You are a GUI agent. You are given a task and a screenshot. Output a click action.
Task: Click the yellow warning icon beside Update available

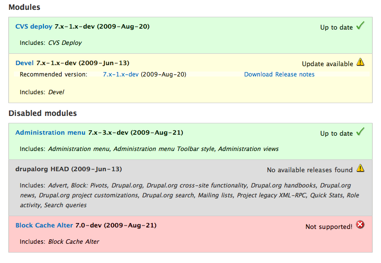360,62
